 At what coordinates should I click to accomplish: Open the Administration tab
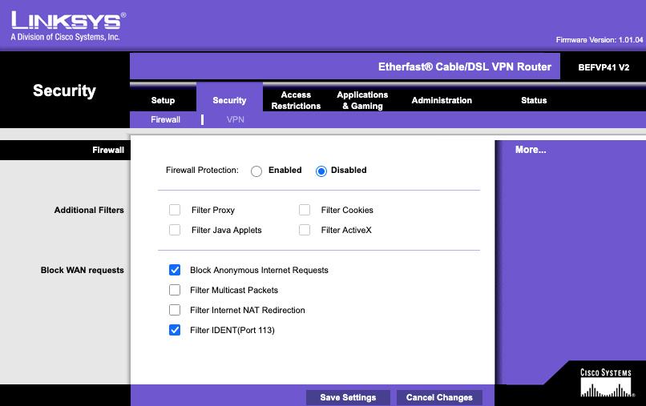442,100
